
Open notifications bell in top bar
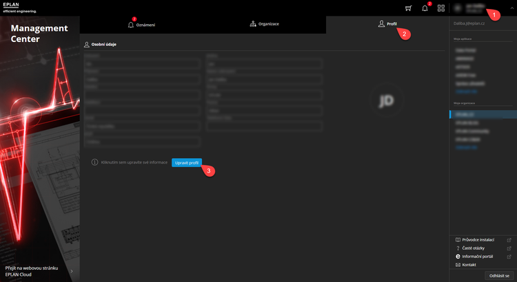point(425,8)
